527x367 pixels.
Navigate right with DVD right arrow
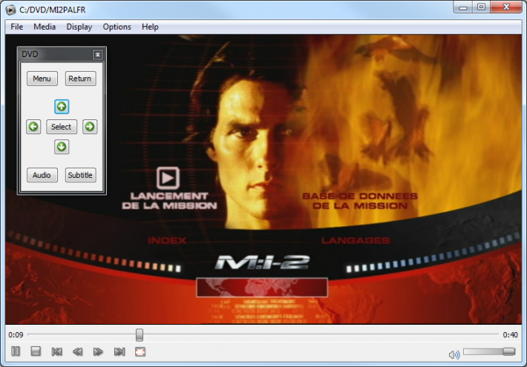[x=90, y=127]
